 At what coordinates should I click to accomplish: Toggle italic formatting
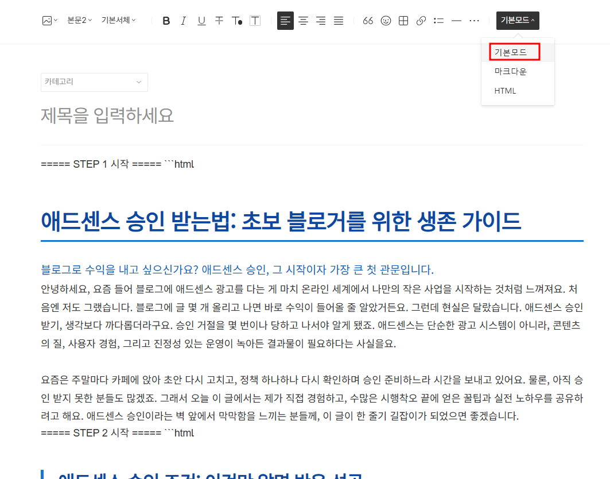(x=184, y=21)
